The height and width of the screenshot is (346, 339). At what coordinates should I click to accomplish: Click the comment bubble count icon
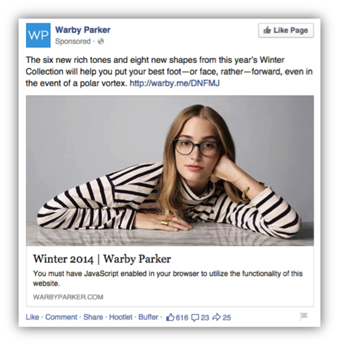195,317
